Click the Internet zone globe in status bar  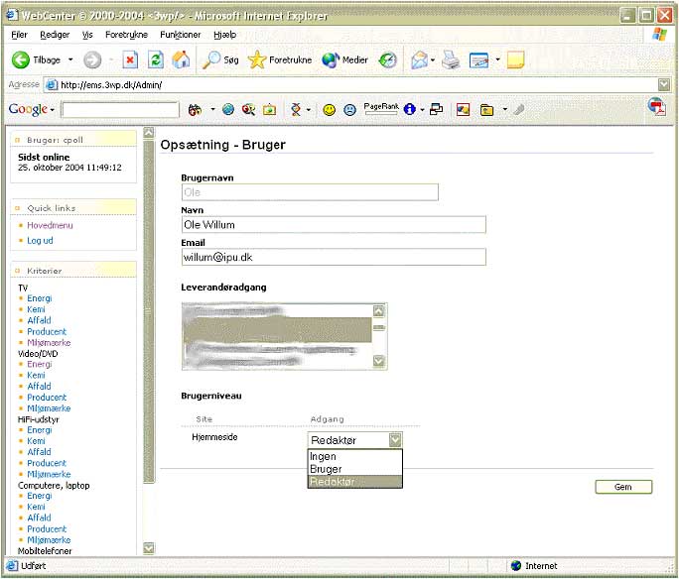516,565
